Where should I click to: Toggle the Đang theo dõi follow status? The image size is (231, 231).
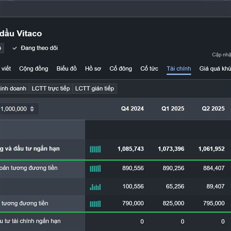39,48
